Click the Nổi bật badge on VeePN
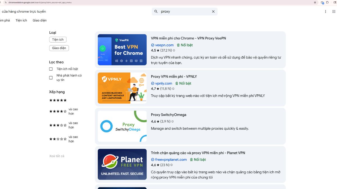 click(x=185, y=45)
